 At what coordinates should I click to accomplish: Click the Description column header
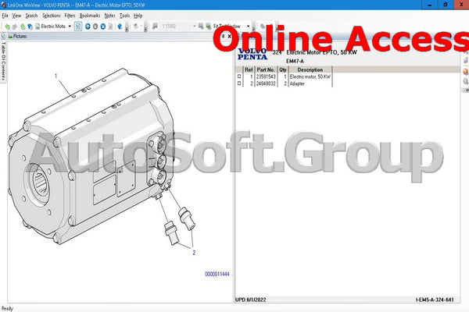(310, 69)
